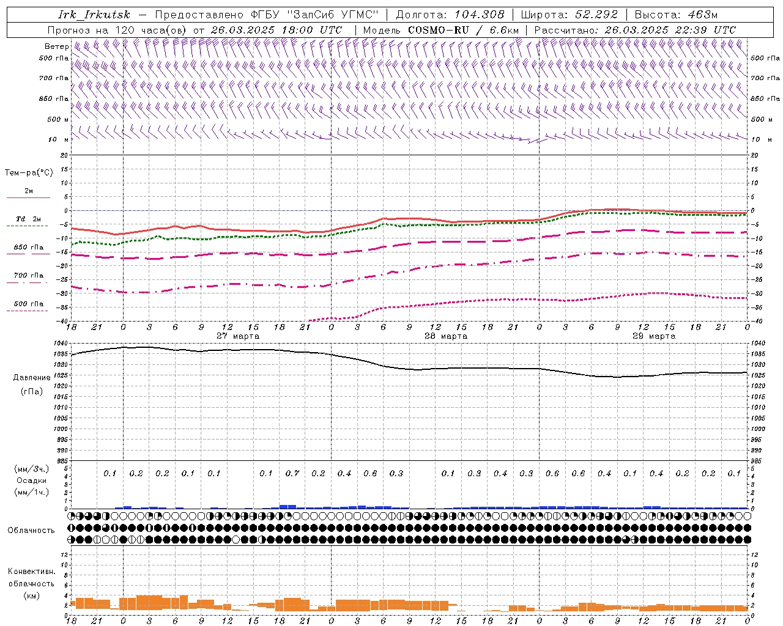Click the 'Облачность' cloudiness label
783x626 pixels.
(31, 531)
